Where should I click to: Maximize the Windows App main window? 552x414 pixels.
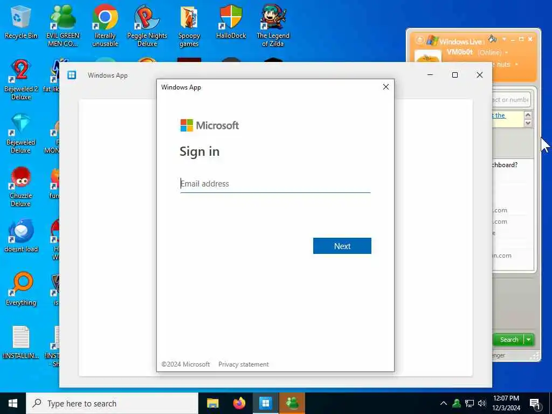pos(455,75)
